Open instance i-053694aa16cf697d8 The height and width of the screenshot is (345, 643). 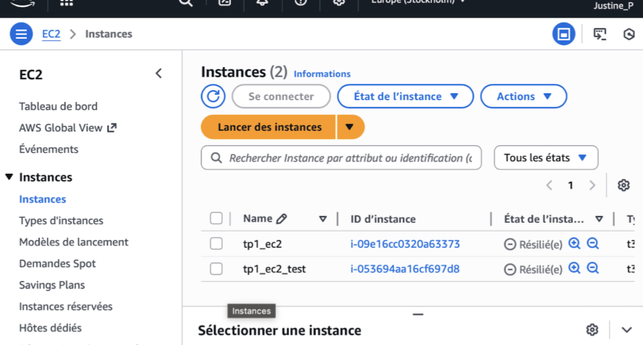[x=404, y=269]
